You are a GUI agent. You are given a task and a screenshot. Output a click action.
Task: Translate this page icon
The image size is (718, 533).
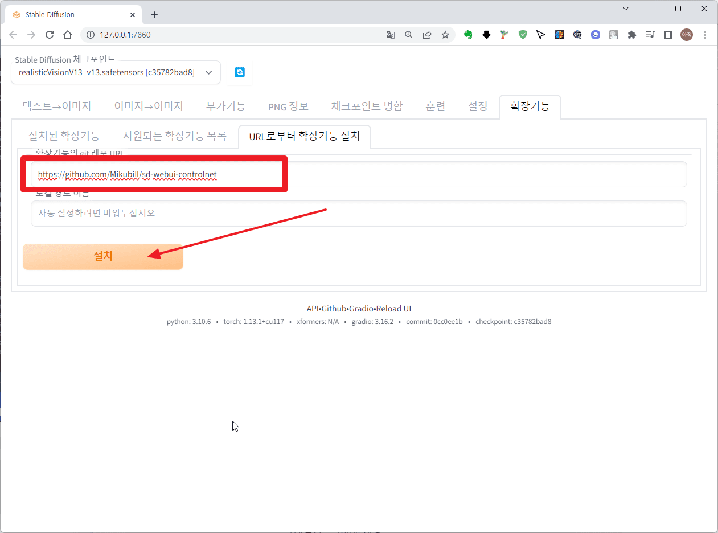(x=391, y=35)
